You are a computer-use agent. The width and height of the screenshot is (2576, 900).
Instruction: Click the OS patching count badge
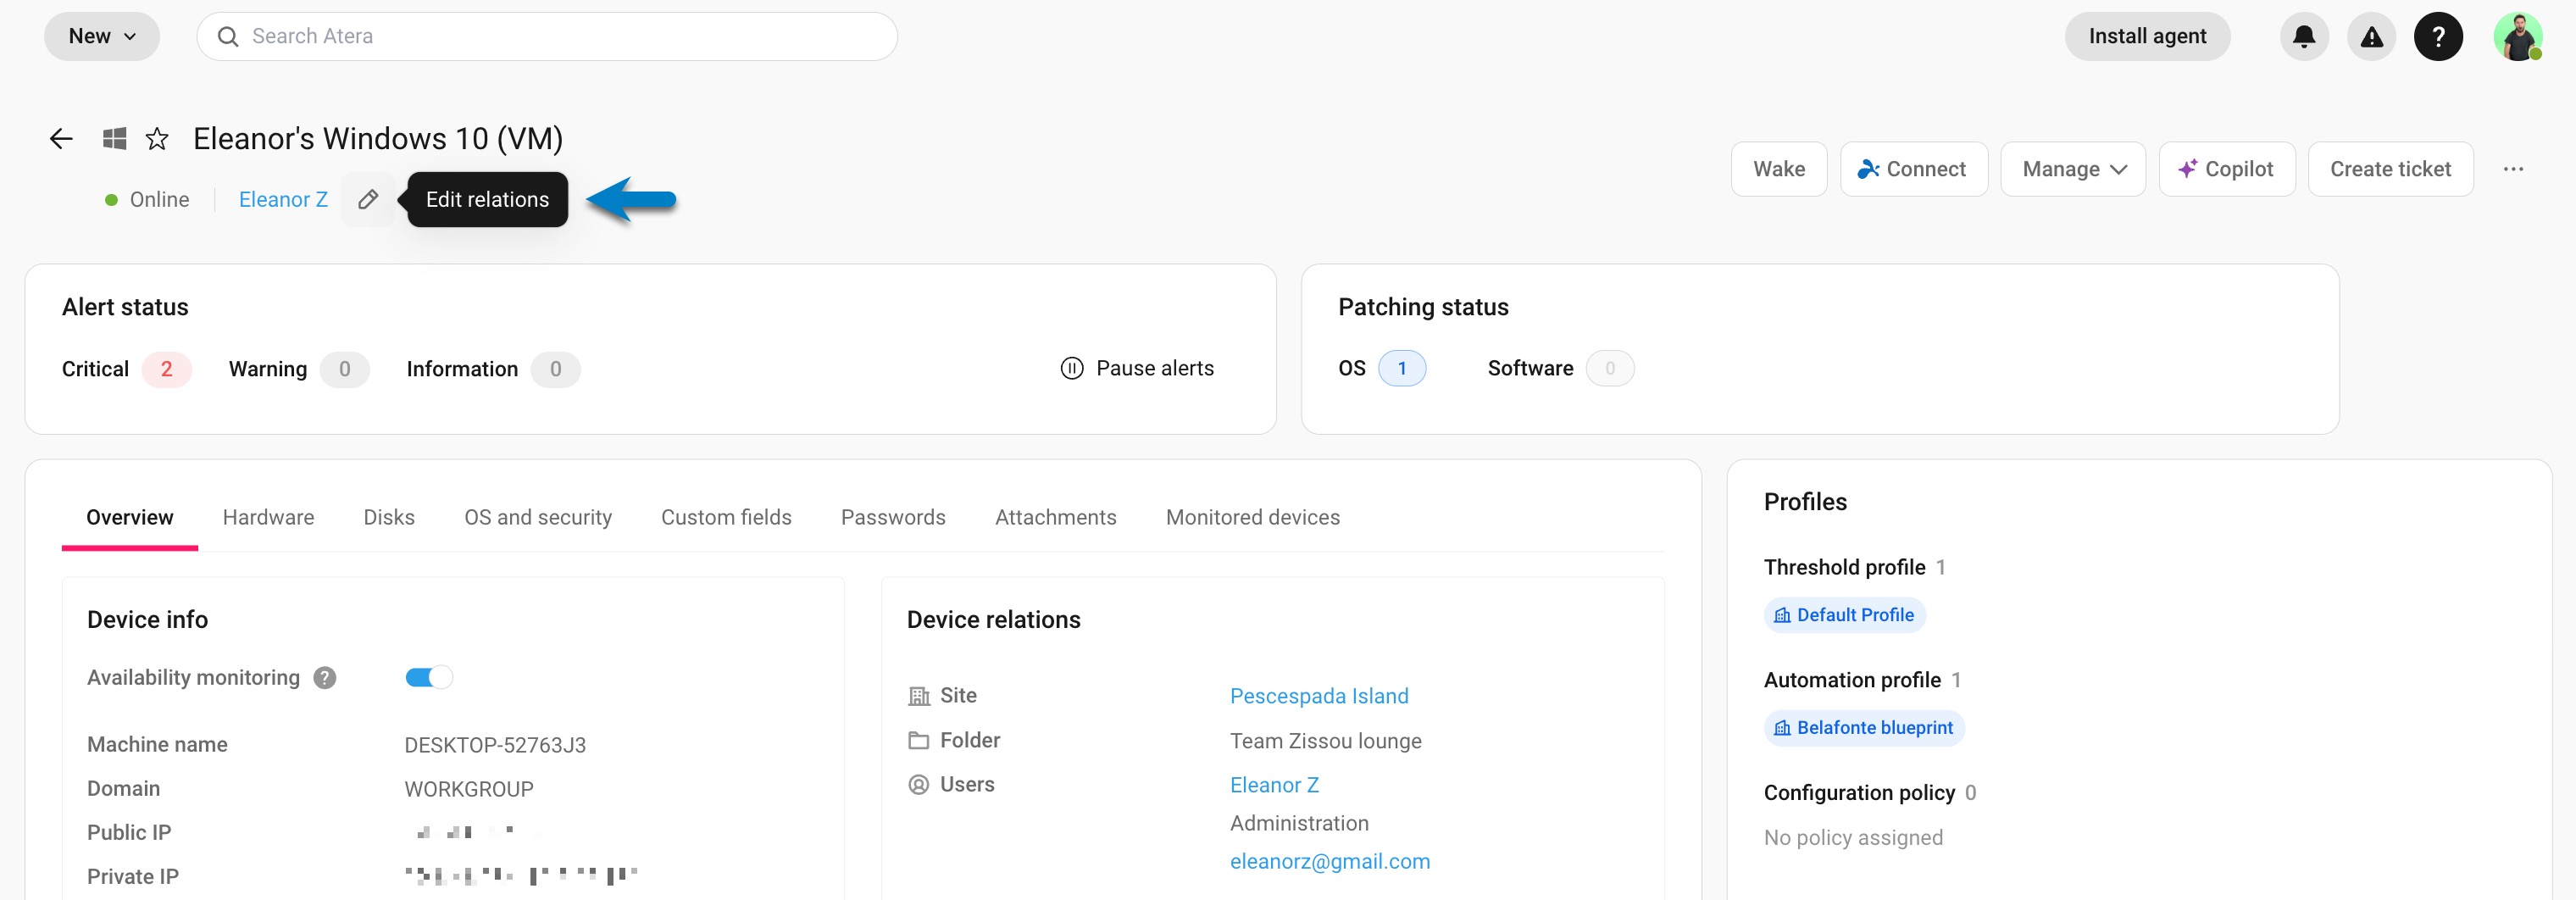point(1402,368)
